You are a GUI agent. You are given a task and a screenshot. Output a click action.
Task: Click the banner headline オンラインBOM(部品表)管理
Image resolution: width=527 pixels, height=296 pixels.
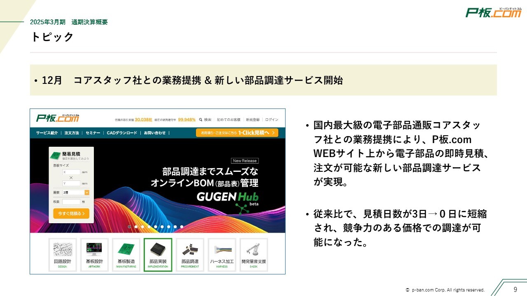coord(205,183)
